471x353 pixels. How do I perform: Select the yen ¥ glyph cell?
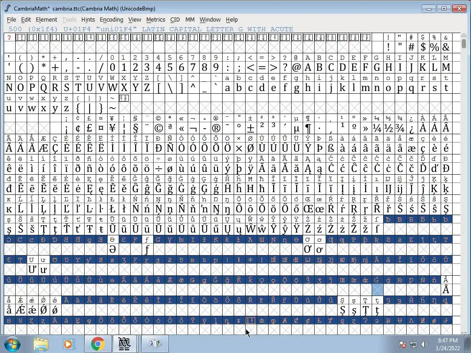112,128
